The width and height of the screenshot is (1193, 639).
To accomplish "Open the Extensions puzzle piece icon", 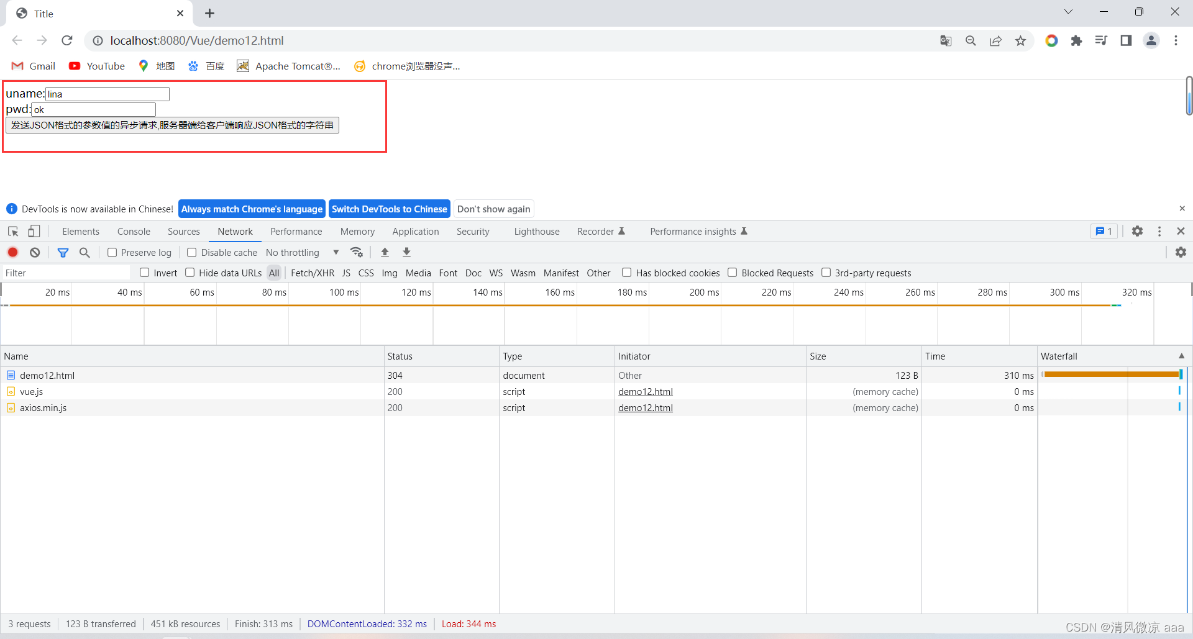I will pyautogui.click(x=1076, y=40).
